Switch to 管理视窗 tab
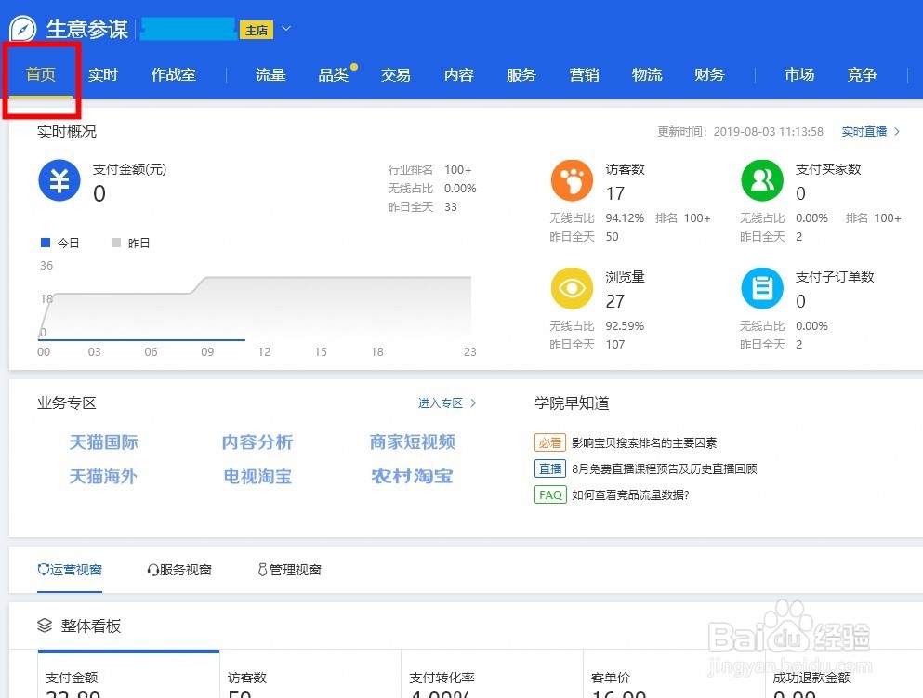This screenshot has width=923, height=698. [x=290, y=569]
